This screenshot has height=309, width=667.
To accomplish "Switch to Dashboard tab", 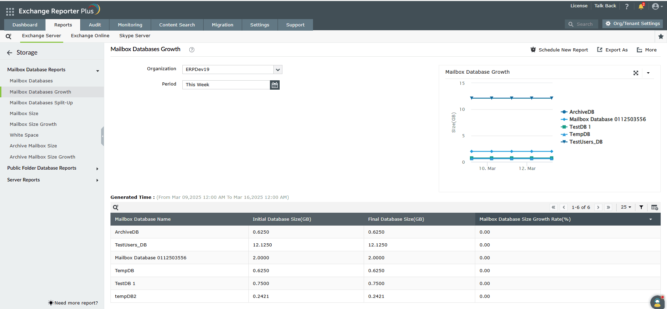I will [25, 25].
